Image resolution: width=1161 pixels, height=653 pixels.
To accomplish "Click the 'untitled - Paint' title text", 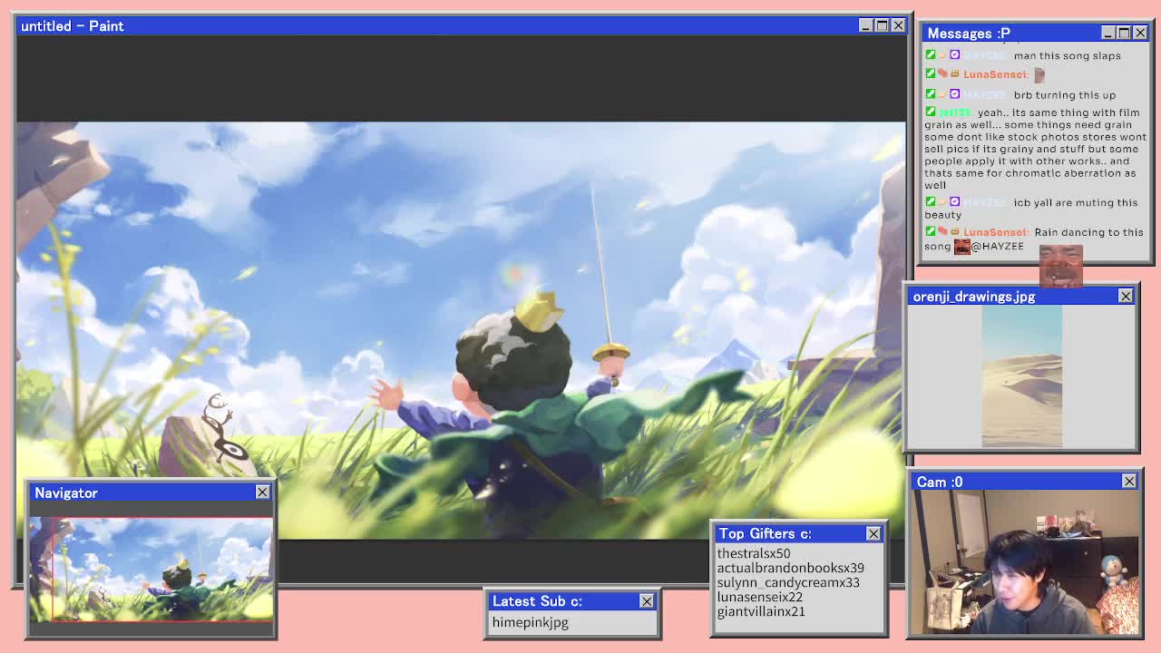I will coord(73,25).
